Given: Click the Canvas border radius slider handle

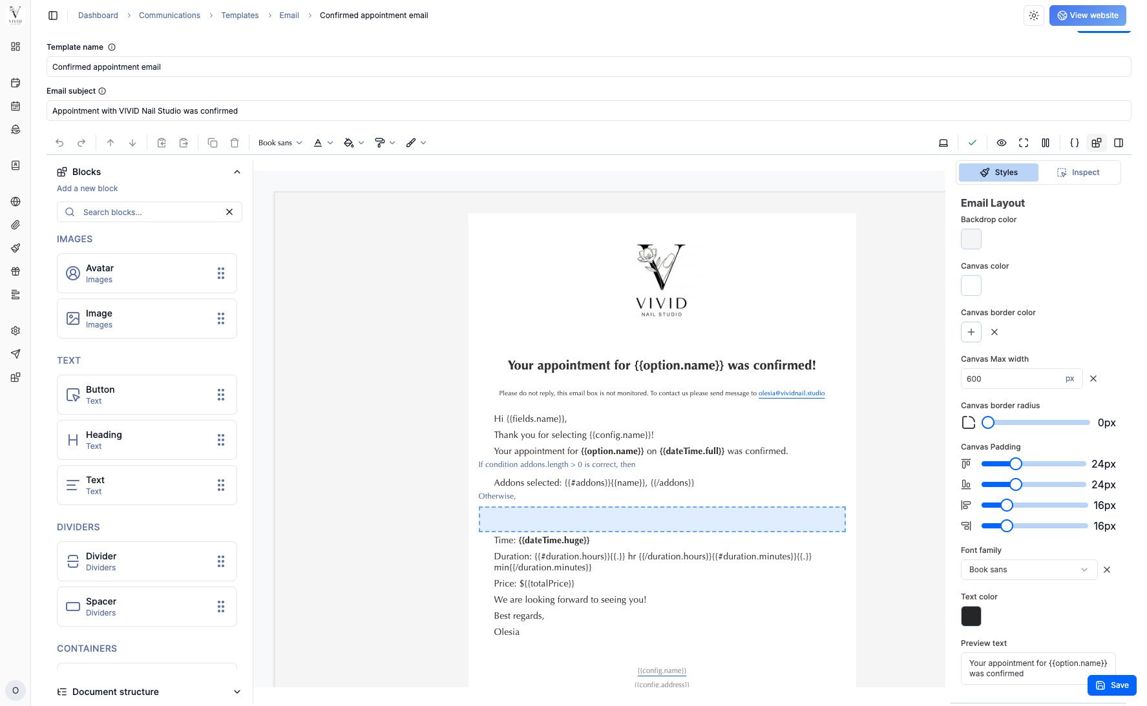Looking at the screenshot, I should 988,422.
